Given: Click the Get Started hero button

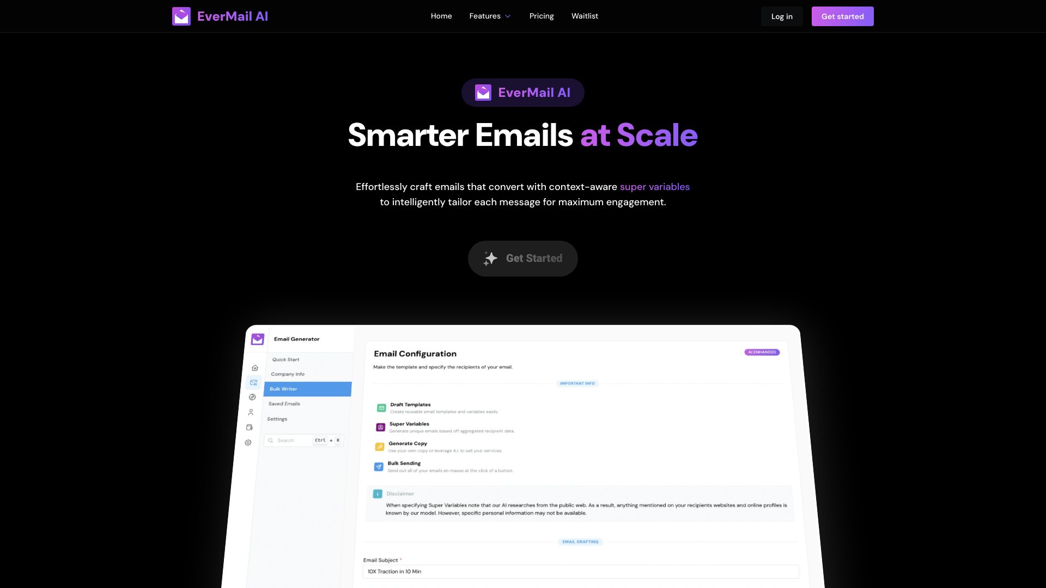Looking at the screenshot, I should [x=522, y=259].
